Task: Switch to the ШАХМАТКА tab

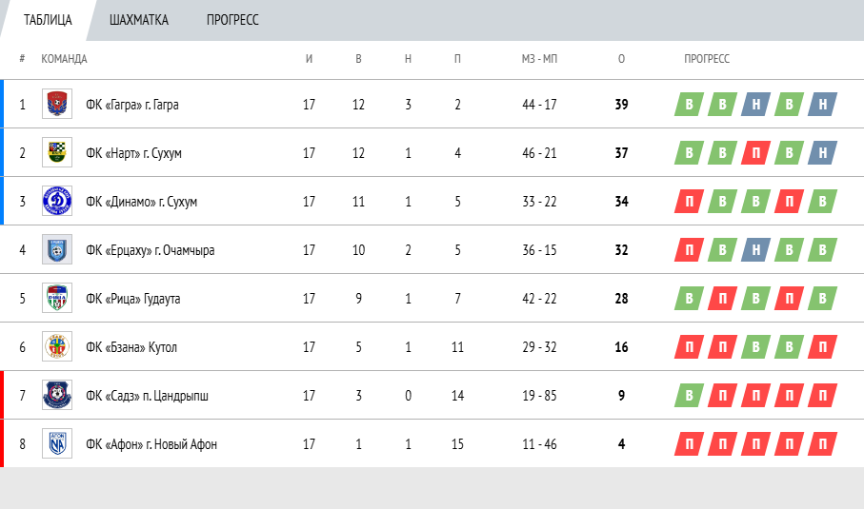Action: coord(139,20)
